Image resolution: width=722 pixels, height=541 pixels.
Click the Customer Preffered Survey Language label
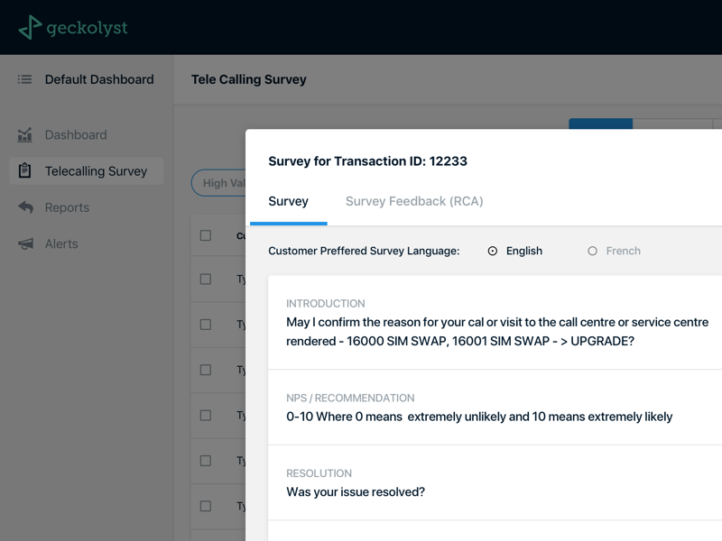pyautogui.click(x=364, y=251)
